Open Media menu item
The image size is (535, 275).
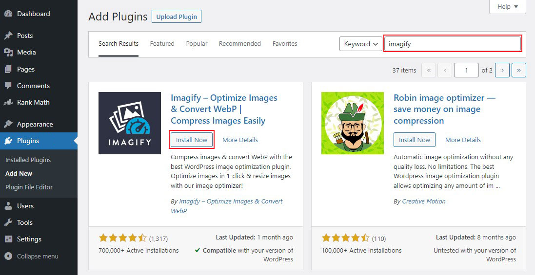(x=39, y=52)
